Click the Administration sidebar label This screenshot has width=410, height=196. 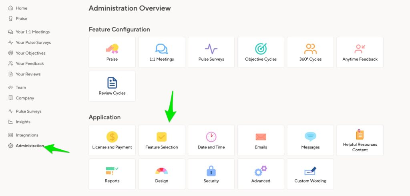pos(30,146)
